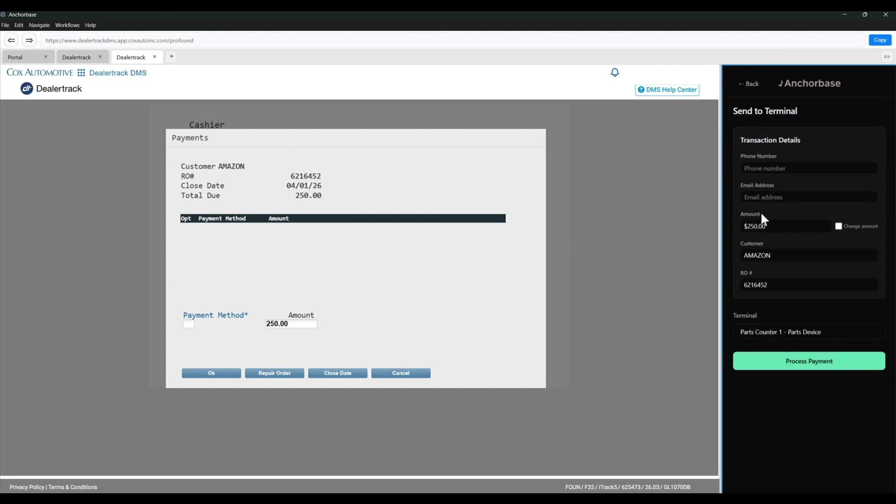This screenshot has height=504, width=896.
Task: Add a new tab with plus icon
Action: coord(171,56)
